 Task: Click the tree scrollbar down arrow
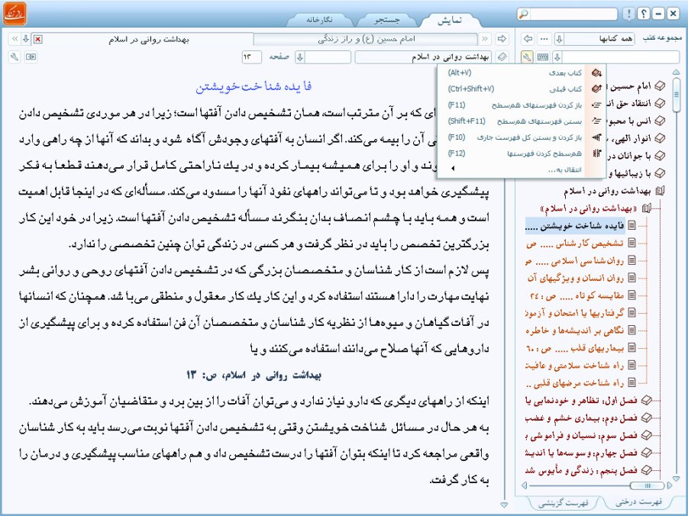(x=676, y=479)
